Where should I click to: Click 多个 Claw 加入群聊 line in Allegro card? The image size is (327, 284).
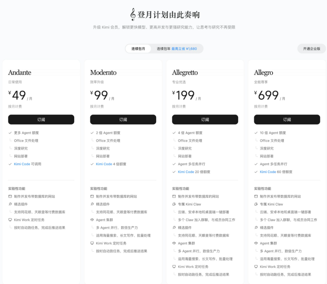tap(289, 220)
